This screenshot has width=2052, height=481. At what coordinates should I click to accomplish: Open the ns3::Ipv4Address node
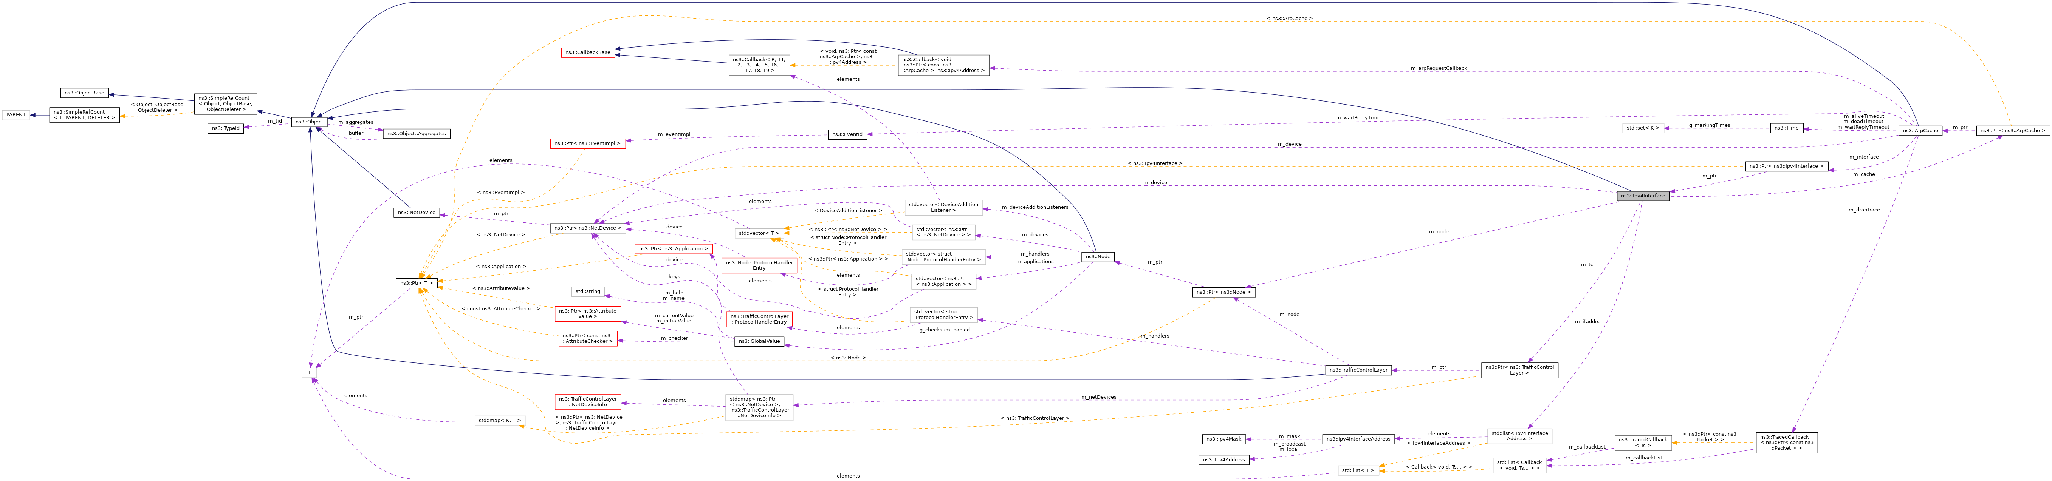click(x=1223, y=460)
